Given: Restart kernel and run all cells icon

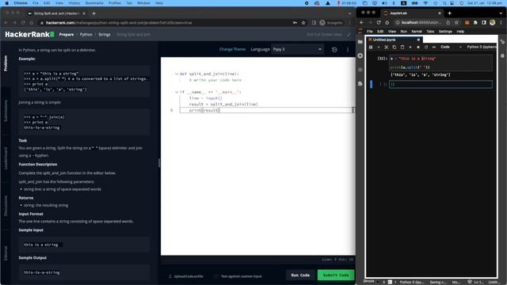Looking at the screenshot, I should coord(434,47).
